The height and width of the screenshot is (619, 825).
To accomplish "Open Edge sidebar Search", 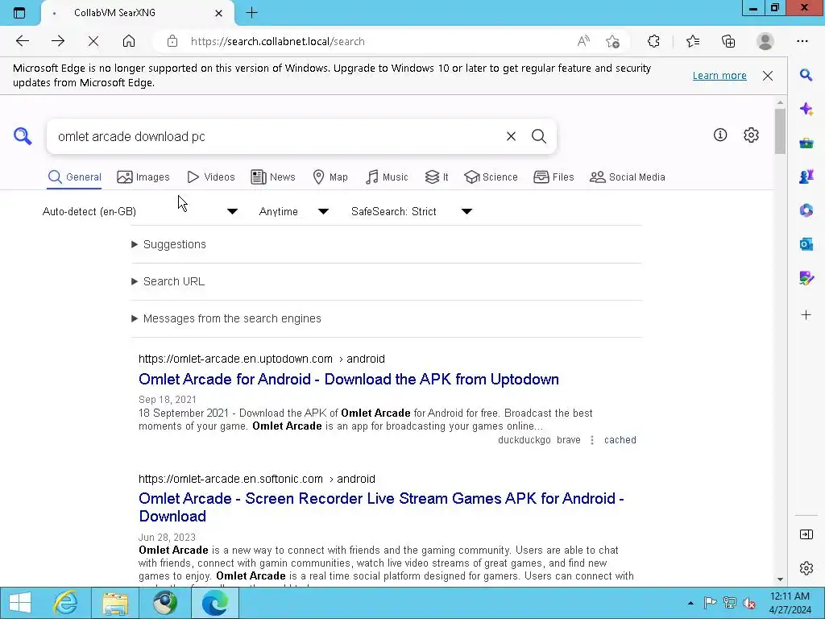I will (x=806, y=75).
